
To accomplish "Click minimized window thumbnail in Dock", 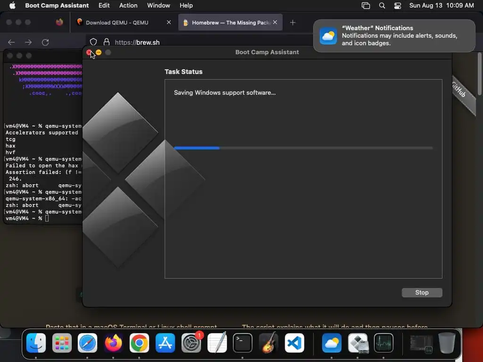I will (x=421, y=344).
